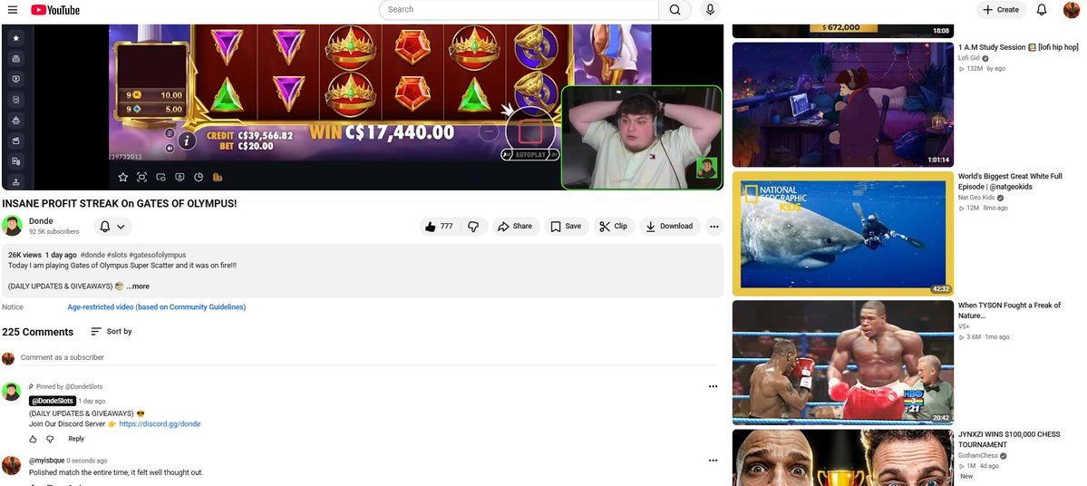Click the 'INSANE PROFIT STREAK On GATES OF OLYMPUS!' title

[x=120, y=204]
